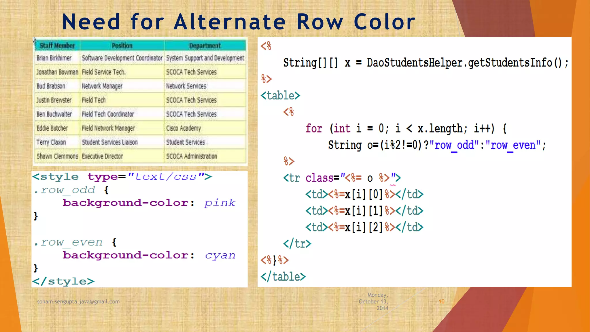Select the 'Field Tech Coordinator' cell
This screenshot has width=590, height=332.
point(122,114)
